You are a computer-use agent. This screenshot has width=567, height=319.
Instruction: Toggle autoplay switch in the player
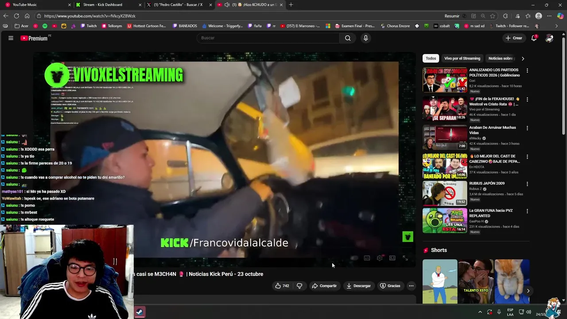click(x=354, y=258)
